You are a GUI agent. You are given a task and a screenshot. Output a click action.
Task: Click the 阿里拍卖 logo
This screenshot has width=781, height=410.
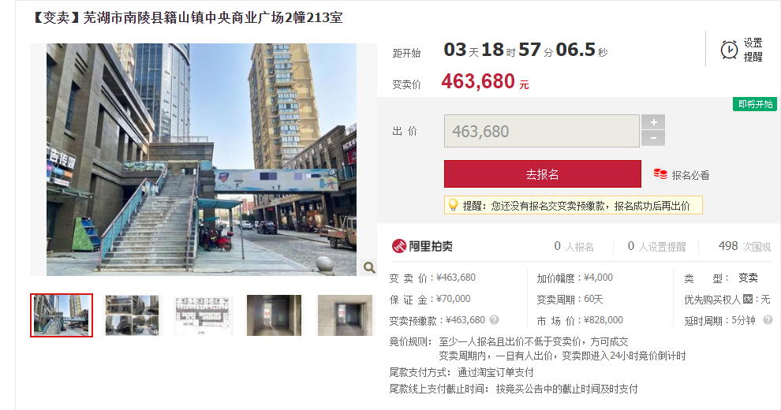(x=422, y=246)
